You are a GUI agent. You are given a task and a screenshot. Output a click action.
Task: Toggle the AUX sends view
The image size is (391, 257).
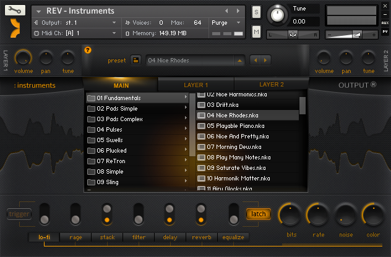[385, 23]
